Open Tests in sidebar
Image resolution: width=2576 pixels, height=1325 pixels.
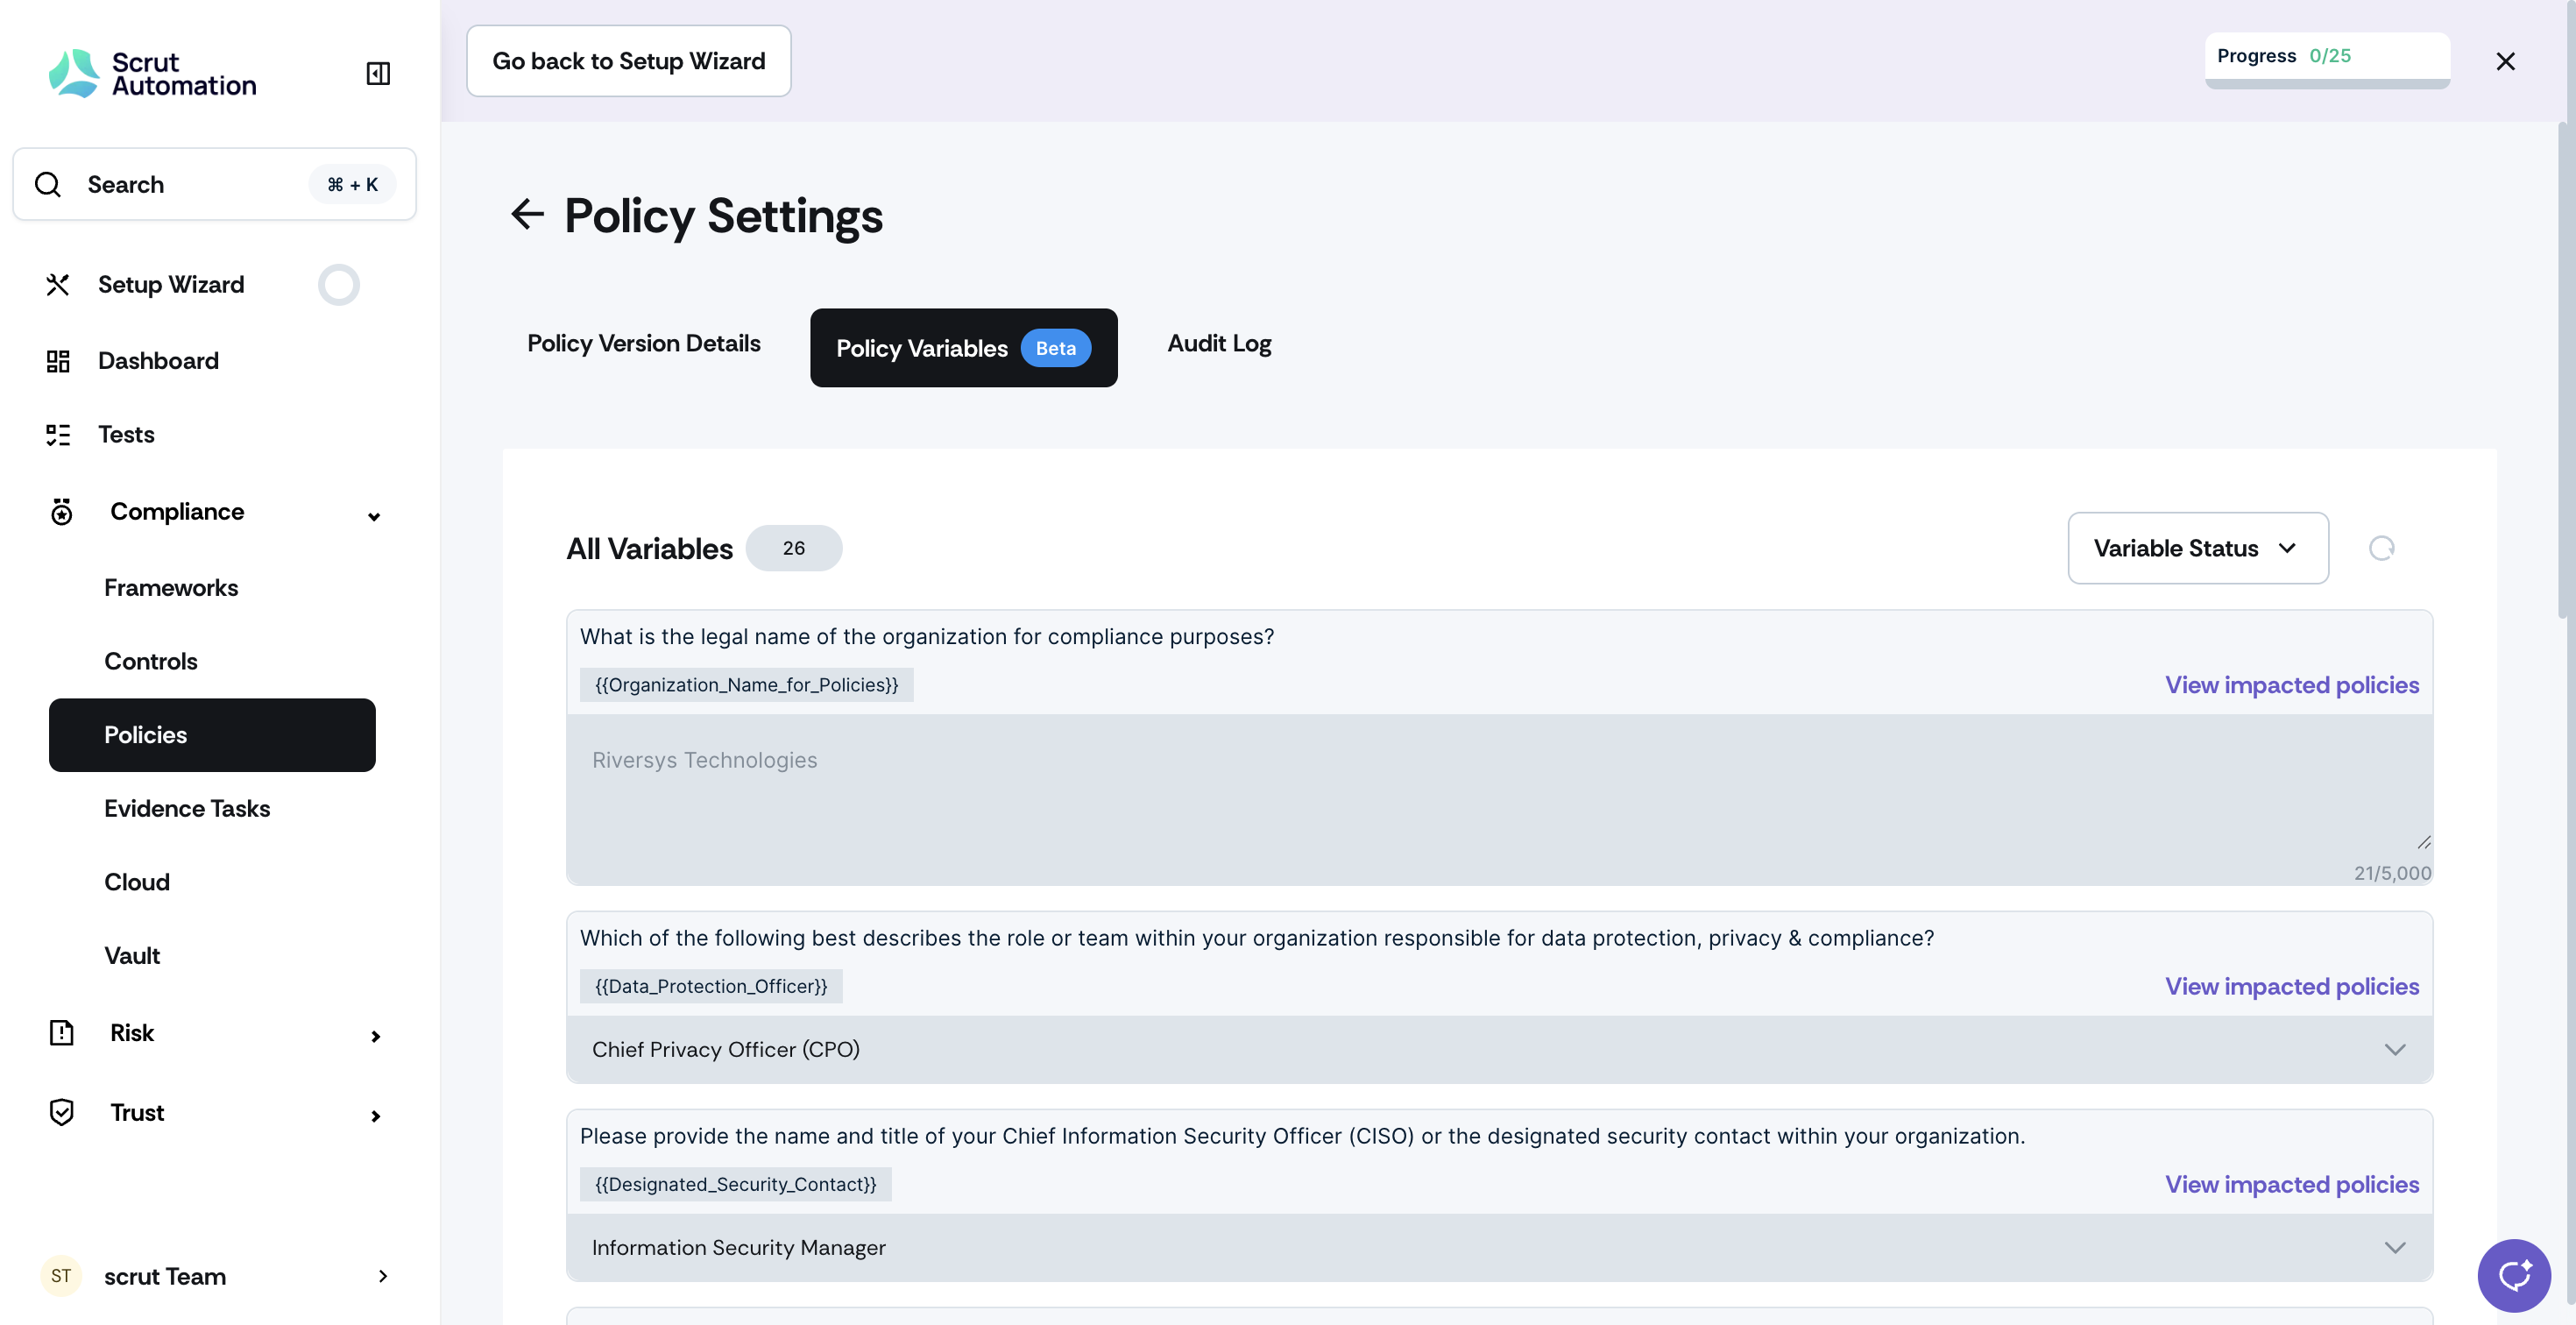(126, 435)
